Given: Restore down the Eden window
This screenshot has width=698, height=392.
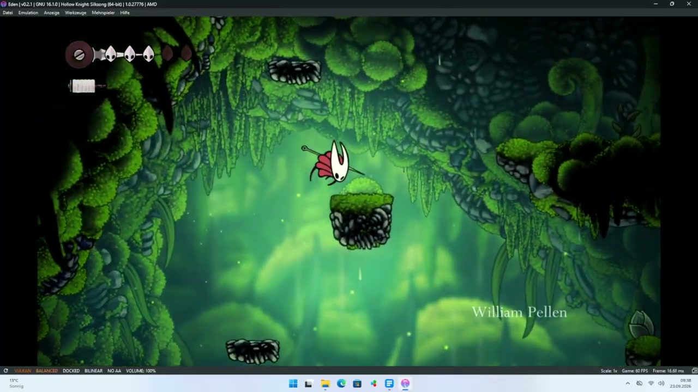Looking at the screenshot, I should [x=672, y=4].
